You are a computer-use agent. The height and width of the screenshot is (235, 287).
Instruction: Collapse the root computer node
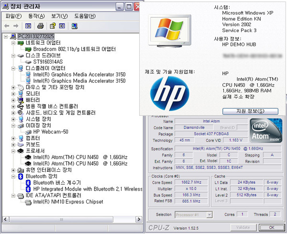point(6,37)
